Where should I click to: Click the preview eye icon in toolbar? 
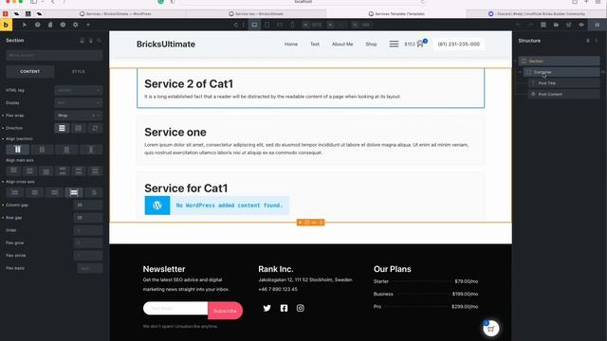581,25
